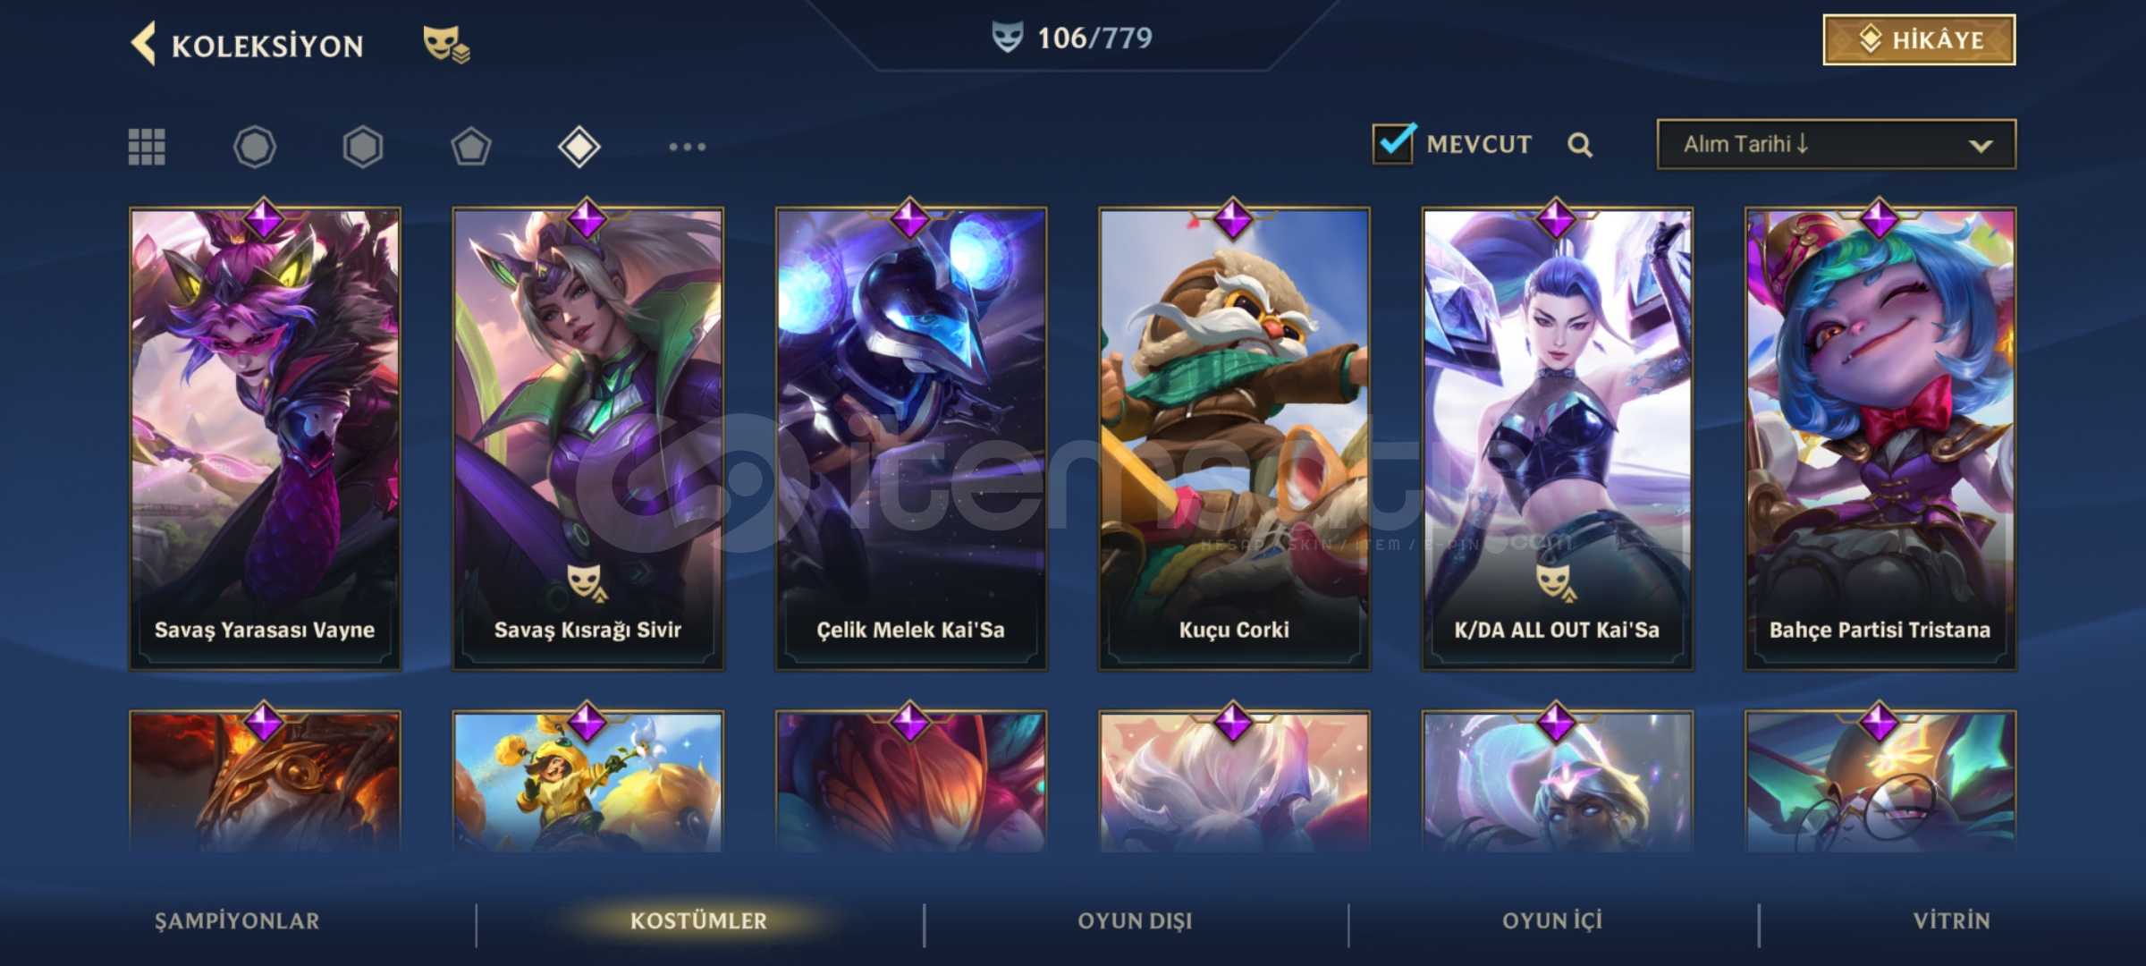The image size is (2146, 966).
Task: Go back using the Koleksiyon arrow
Action: click(x=143, y=44)
